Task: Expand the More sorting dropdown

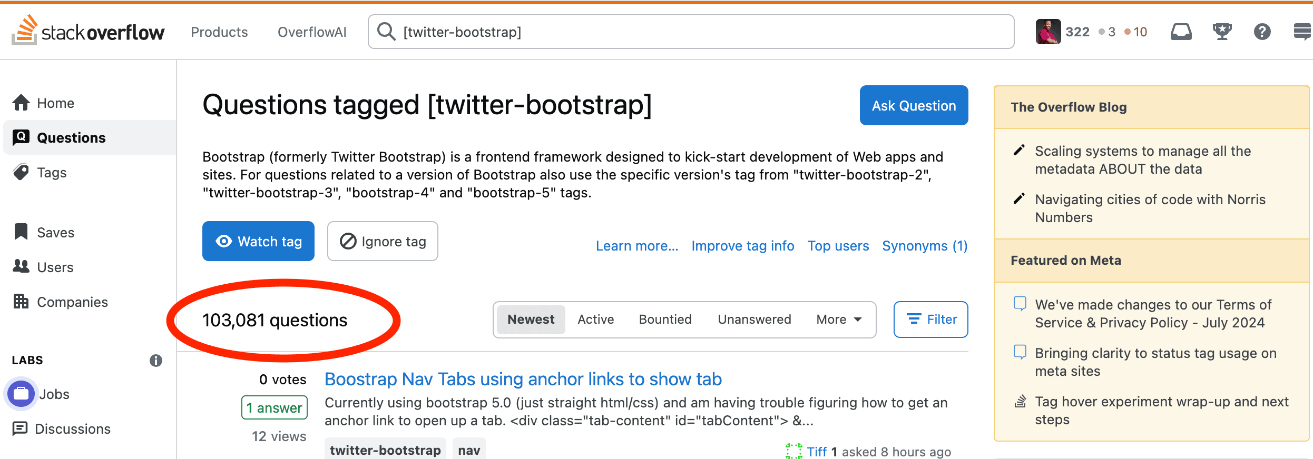Action: pyautogui.click(x=839, y=320)
